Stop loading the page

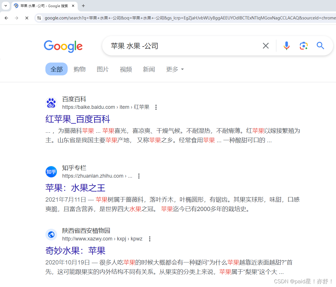(27, 18)
